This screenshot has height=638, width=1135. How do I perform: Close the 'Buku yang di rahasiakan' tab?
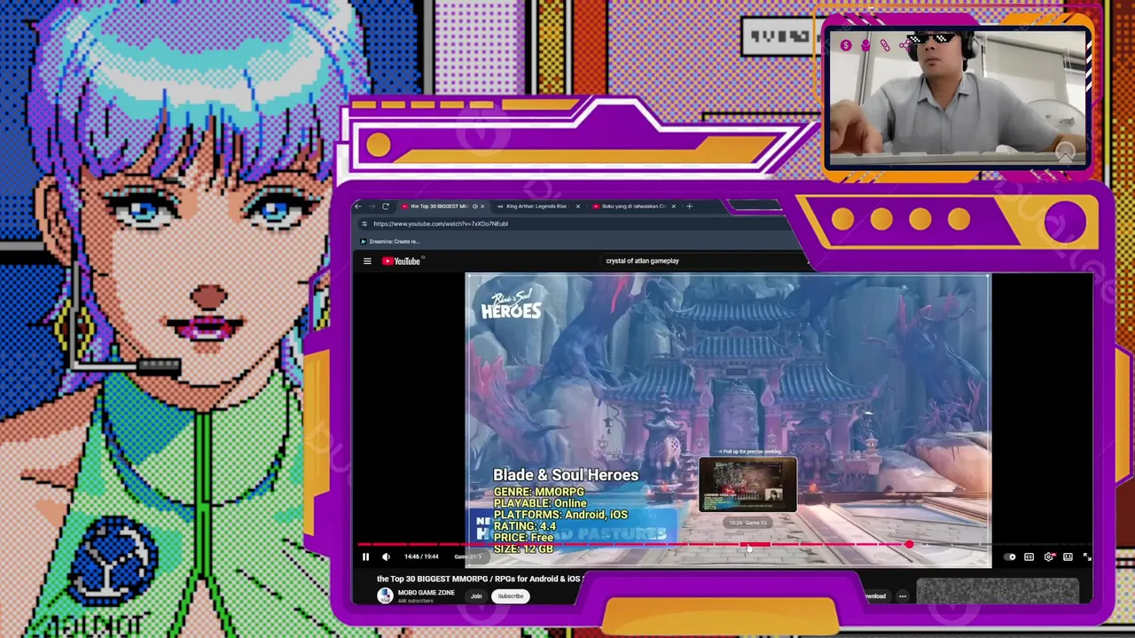674,206
